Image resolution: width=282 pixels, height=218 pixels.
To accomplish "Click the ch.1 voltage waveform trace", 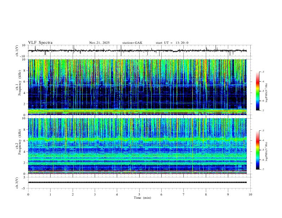I will 137,51.
